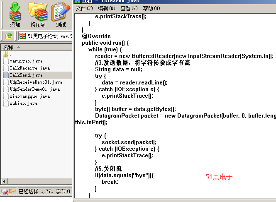Click the password key status bar icon

(x=12, y=191)
